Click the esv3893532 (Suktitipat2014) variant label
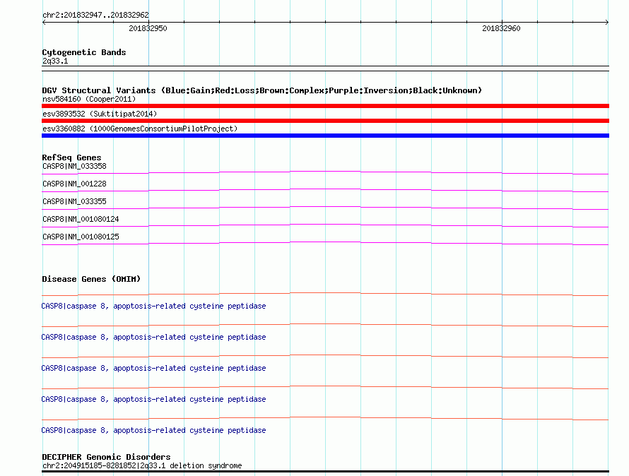 click(x=100, y=114)
